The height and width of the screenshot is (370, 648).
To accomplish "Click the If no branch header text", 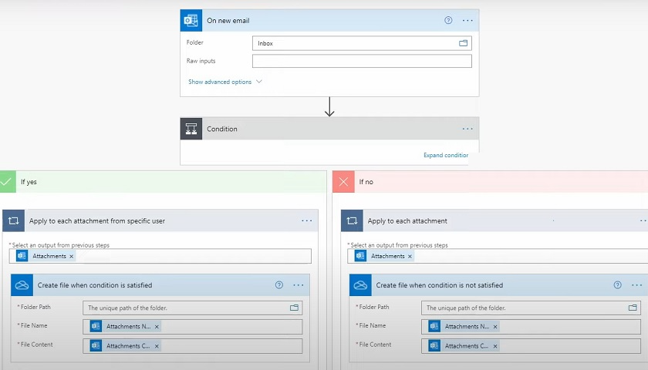I will (366, 182).
